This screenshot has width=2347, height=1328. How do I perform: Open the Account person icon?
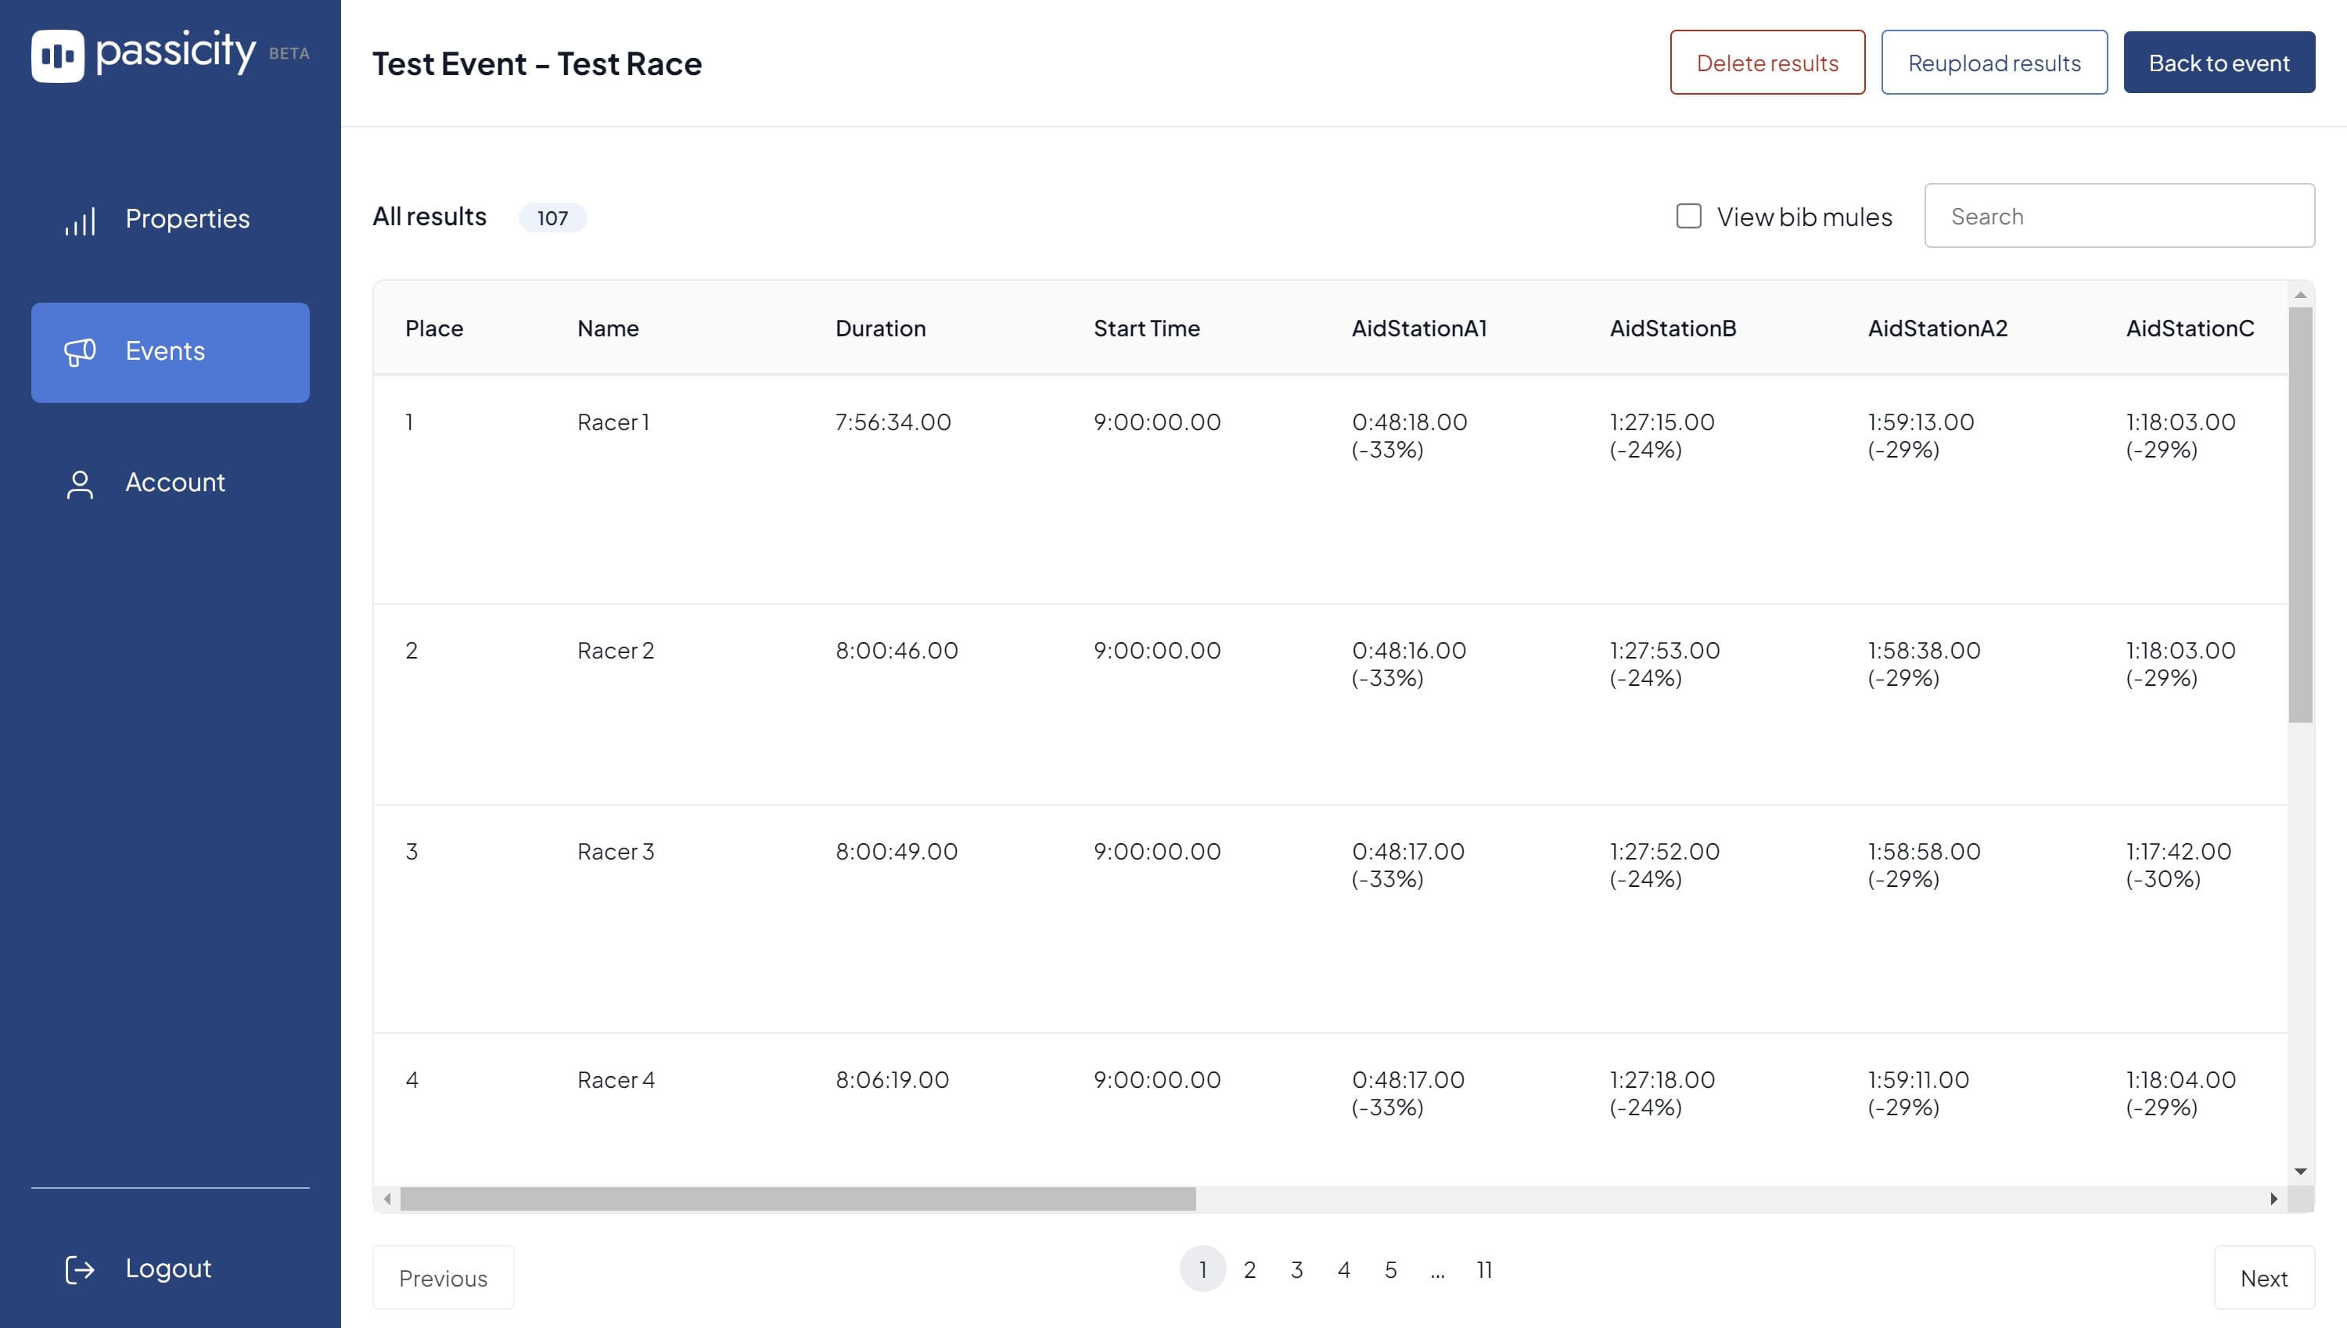(81, 484)
